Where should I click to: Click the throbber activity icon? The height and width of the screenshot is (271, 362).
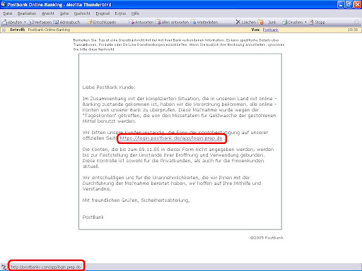356,22
